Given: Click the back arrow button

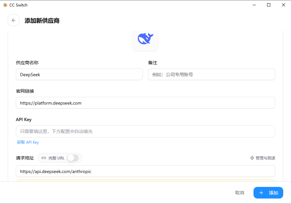Looking at the screenshot, I should [14, 20].
